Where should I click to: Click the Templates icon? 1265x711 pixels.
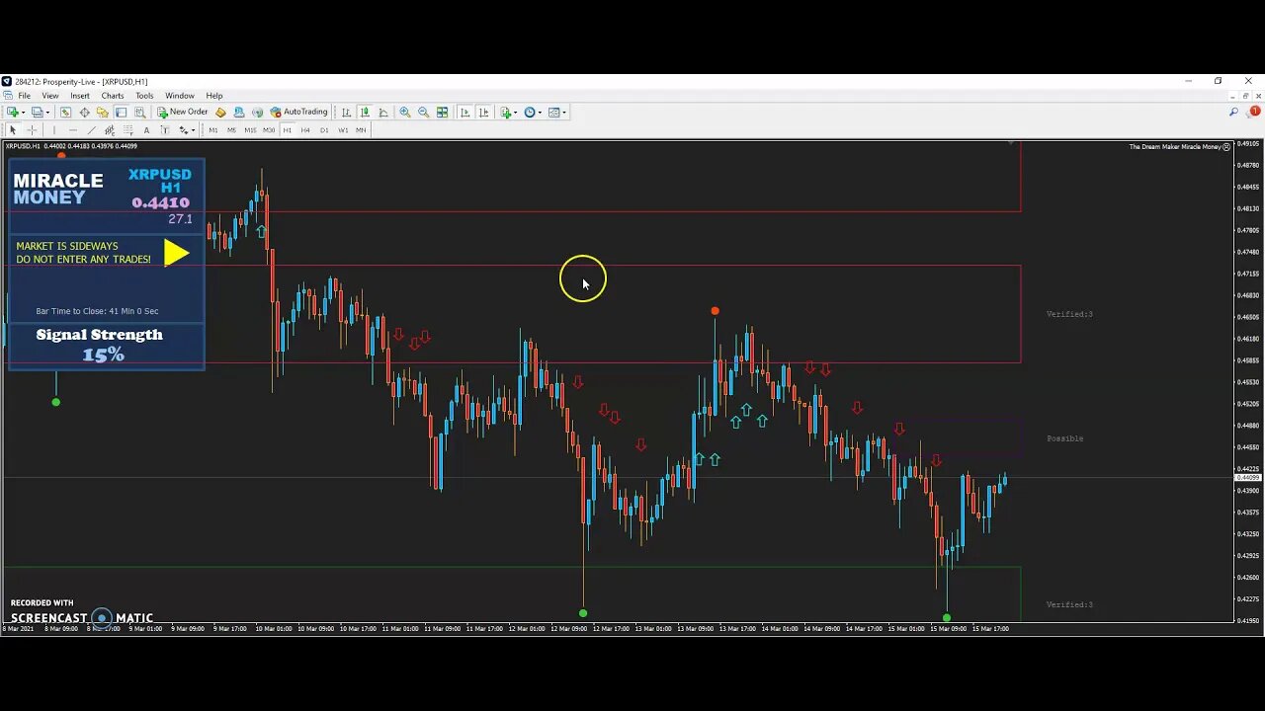point(553,112)
